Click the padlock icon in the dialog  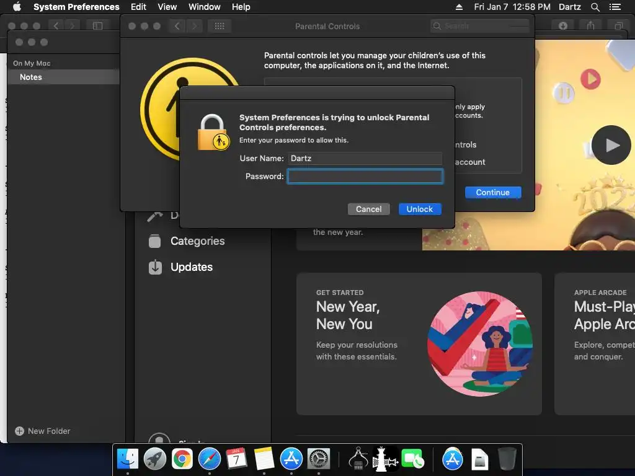(x=213, y=133)
